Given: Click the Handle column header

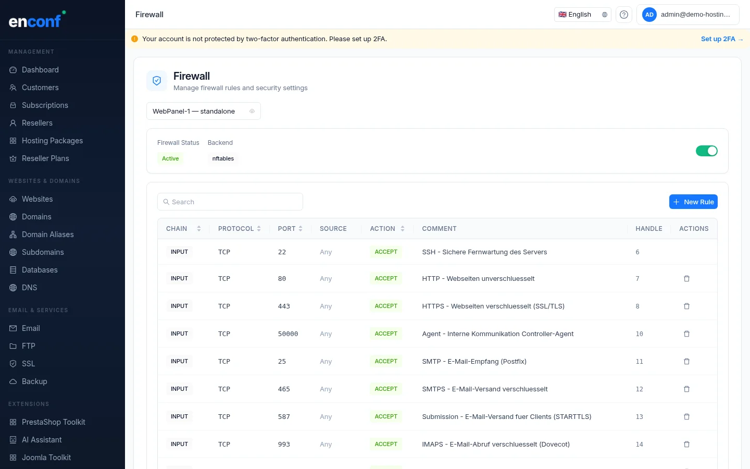Looking at the screenshot, I should tap(649, 229).
